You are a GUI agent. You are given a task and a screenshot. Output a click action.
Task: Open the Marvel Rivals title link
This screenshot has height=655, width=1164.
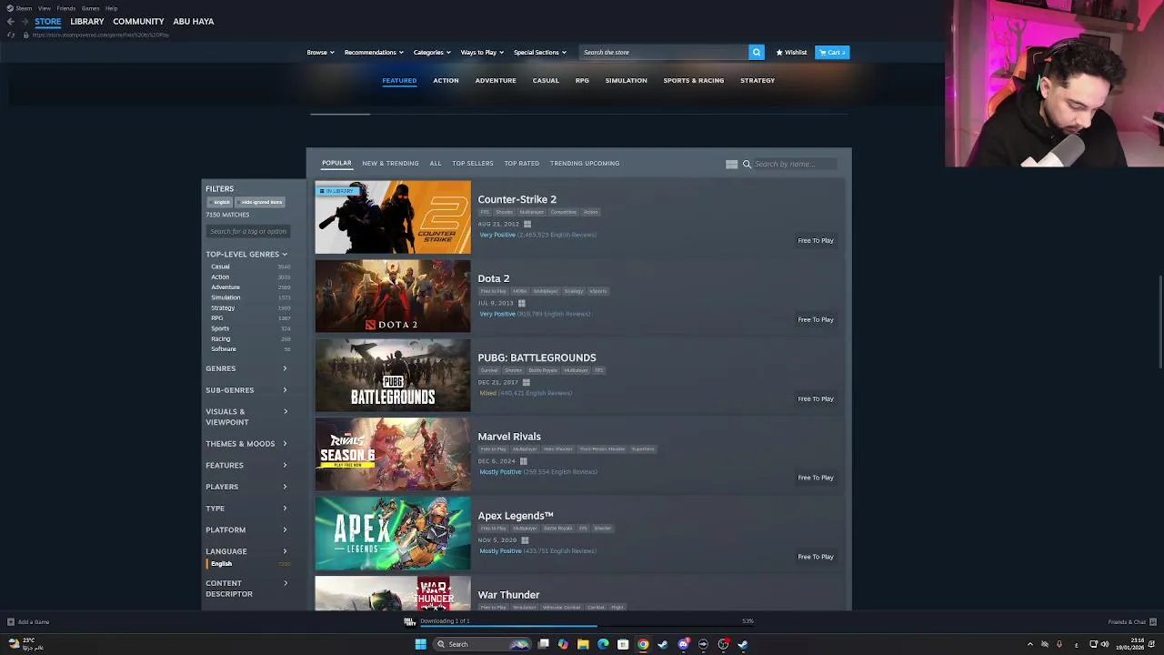[509, 437]
